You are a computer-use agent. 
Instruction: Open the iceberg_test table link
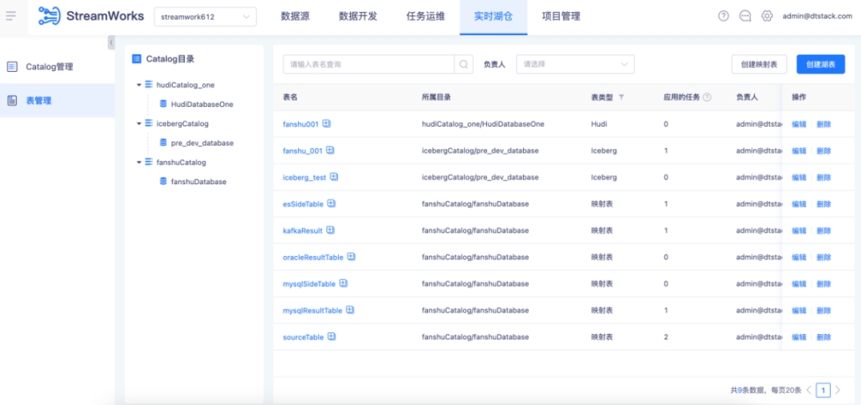pyautogui.click(x=305, y=178)
